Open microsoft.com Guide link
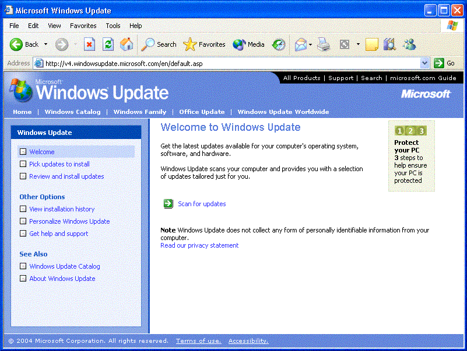 point(423,78)
